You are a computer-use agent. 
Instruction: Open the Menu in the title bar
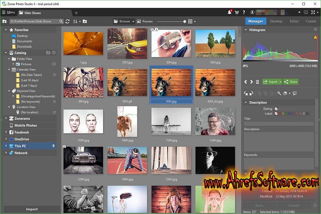[x=8, y=12]
